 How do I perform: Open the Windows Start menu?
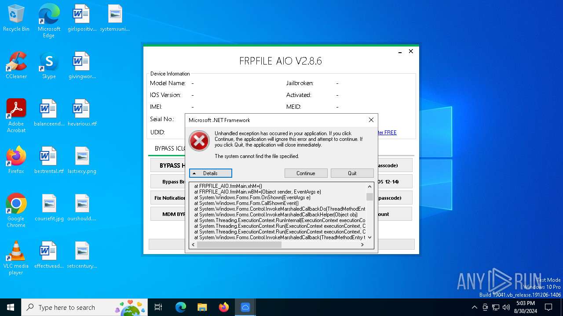11,307
